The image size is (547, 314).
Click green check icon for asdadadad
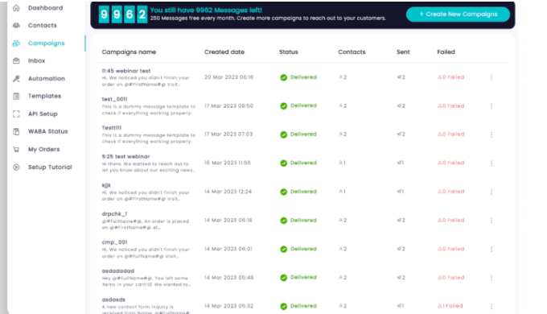(x=284, y=278)
